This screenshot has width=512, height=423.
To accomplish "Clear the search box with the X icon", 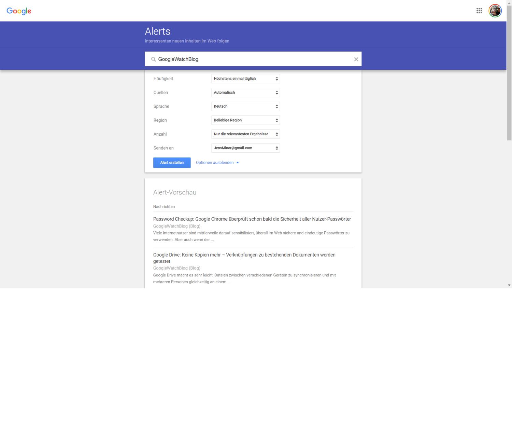I will (356, 59).
